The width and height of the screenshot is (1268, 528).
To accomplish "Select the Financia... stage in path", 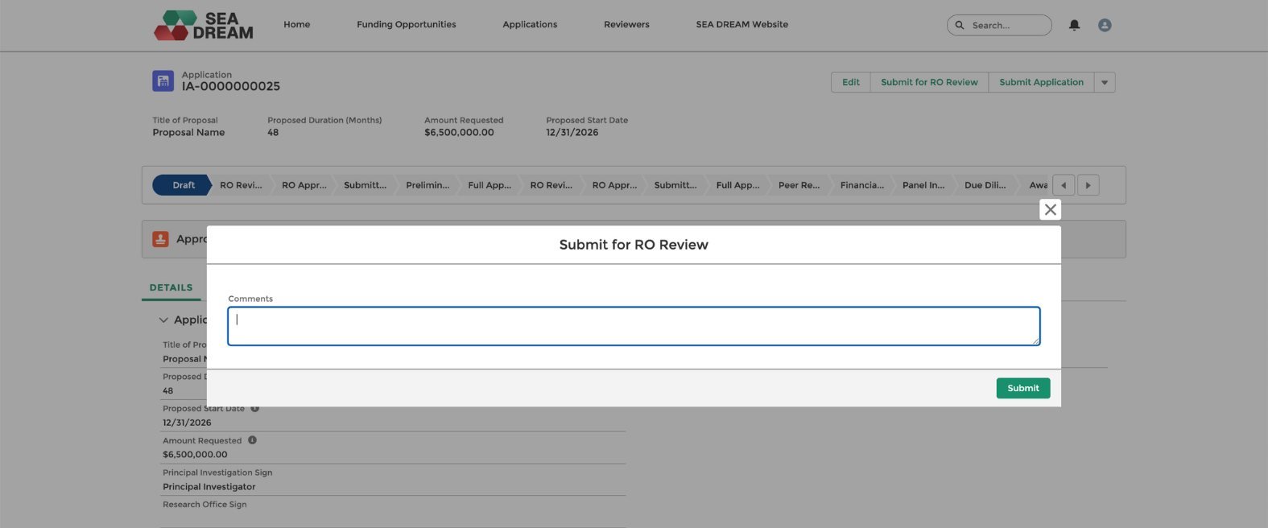I will 861,185.
